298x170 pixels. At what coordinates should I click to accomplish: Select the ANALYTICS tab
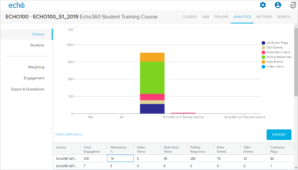point(242,17)
